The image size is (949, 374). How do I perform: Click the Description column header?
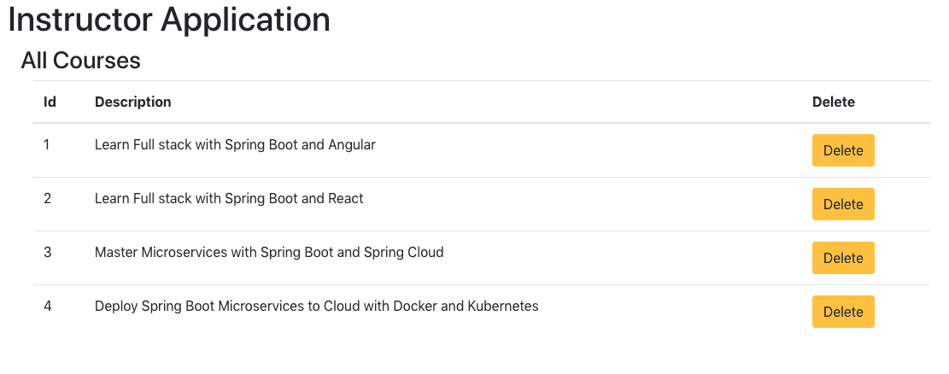[x=133, y=102]
